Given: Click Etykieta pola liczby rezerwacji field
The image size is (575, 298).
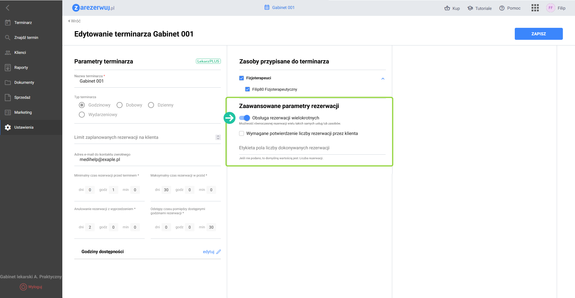Looking at the screenshot, I should tap(312, 148).
